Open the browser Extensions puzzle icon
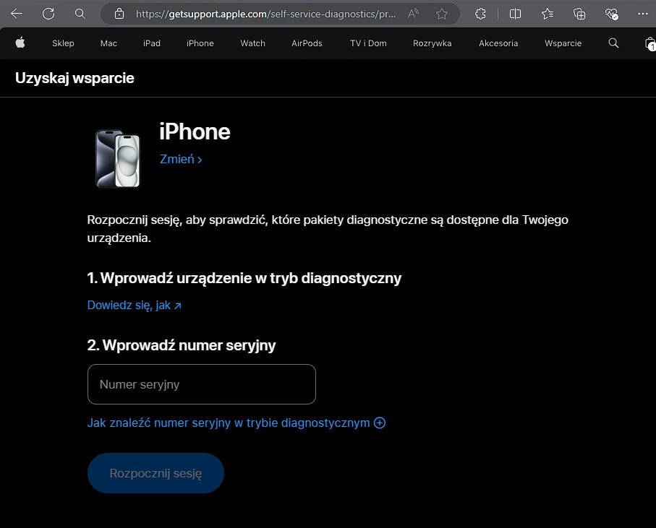This screenshot has height=528, width=656. [x=480, y=14]
